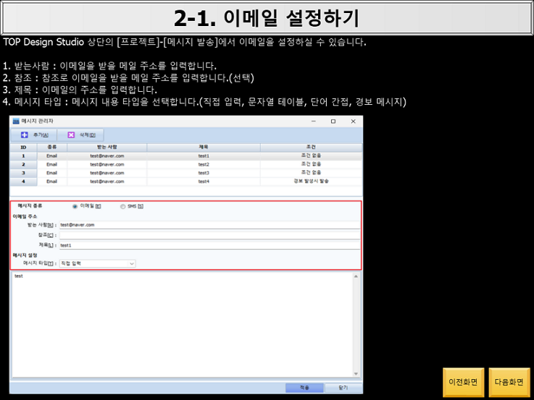Viewport: 534px width, 400px height.
Task: Select row header number 1
Action: click(23, 156)
